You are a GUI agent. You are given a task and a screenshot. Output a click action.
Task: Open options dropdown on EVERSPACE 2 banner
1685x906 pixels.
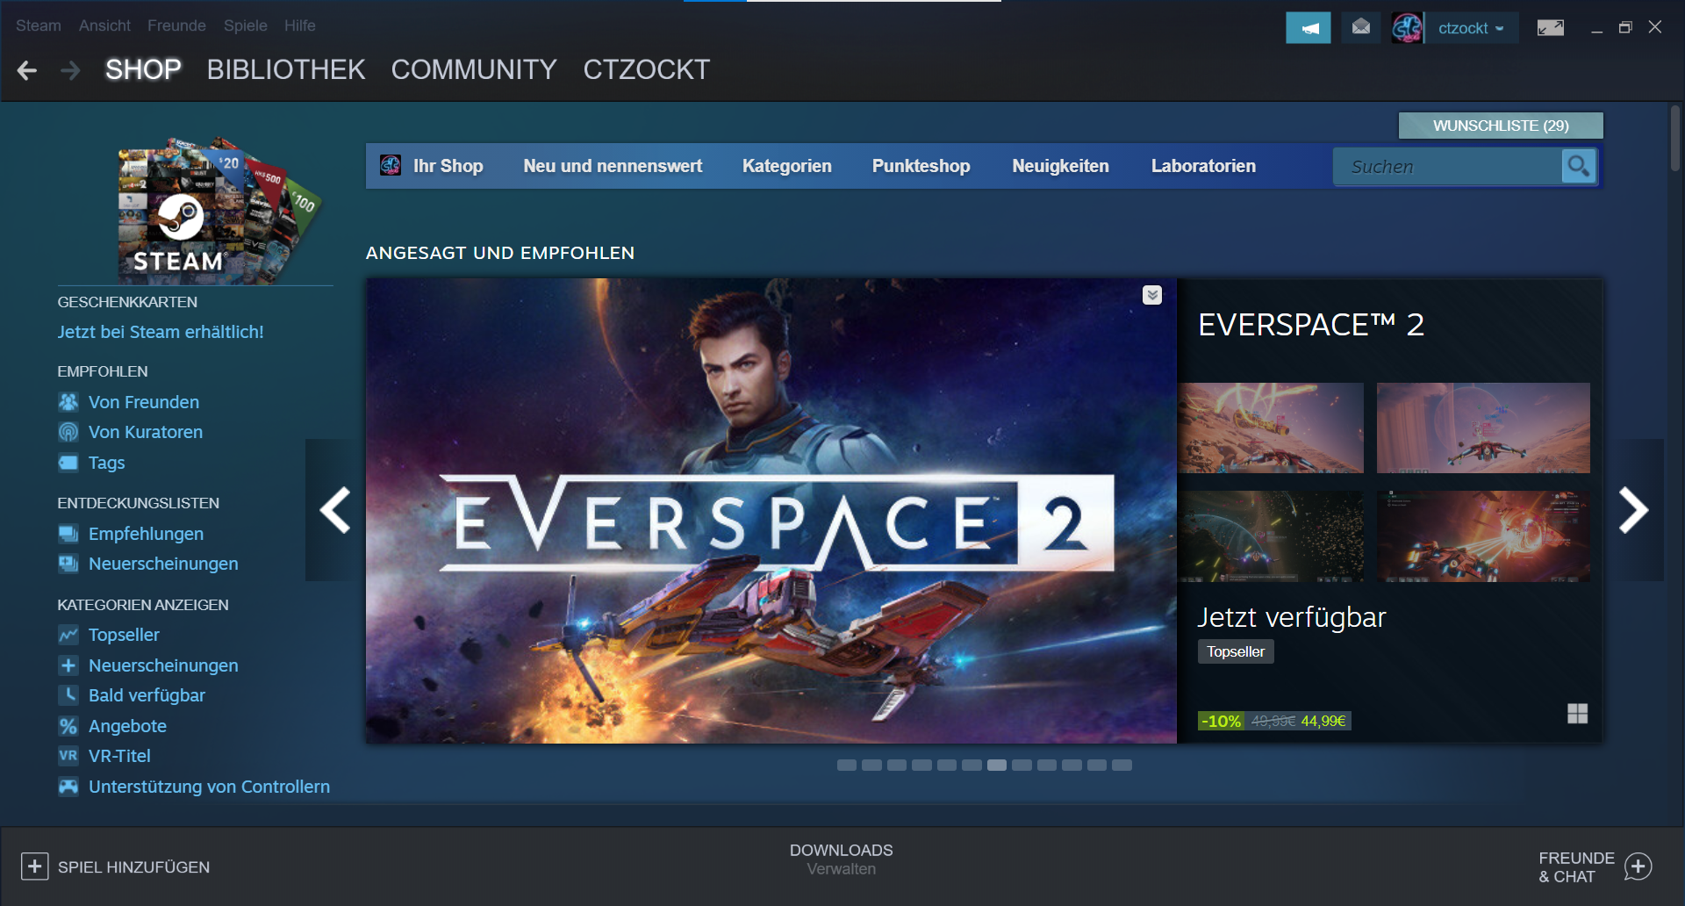point(1152,295)
